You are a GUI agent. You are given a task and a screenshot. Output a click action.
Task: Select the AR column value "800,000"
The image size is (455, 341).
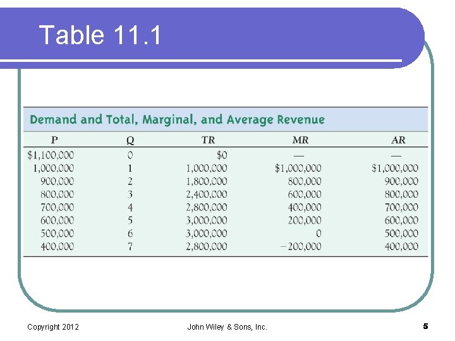402,194
